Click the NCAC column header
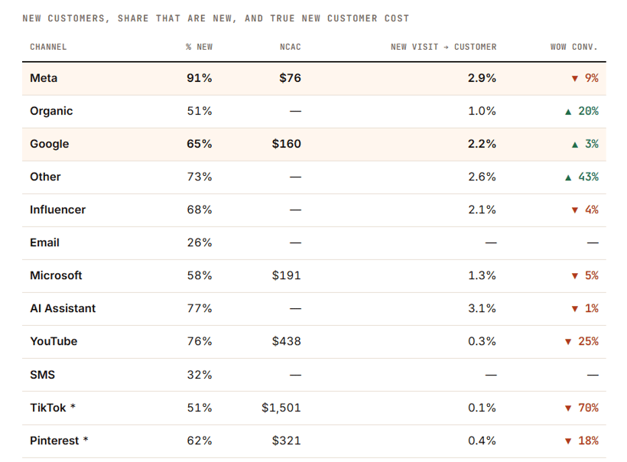Viewport: 627px width, 462px height. [x=291, y=47]
